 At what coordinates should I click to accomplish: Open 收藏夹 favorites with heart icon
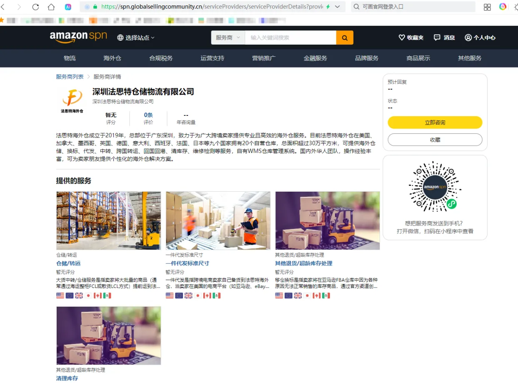coord(411,38)
